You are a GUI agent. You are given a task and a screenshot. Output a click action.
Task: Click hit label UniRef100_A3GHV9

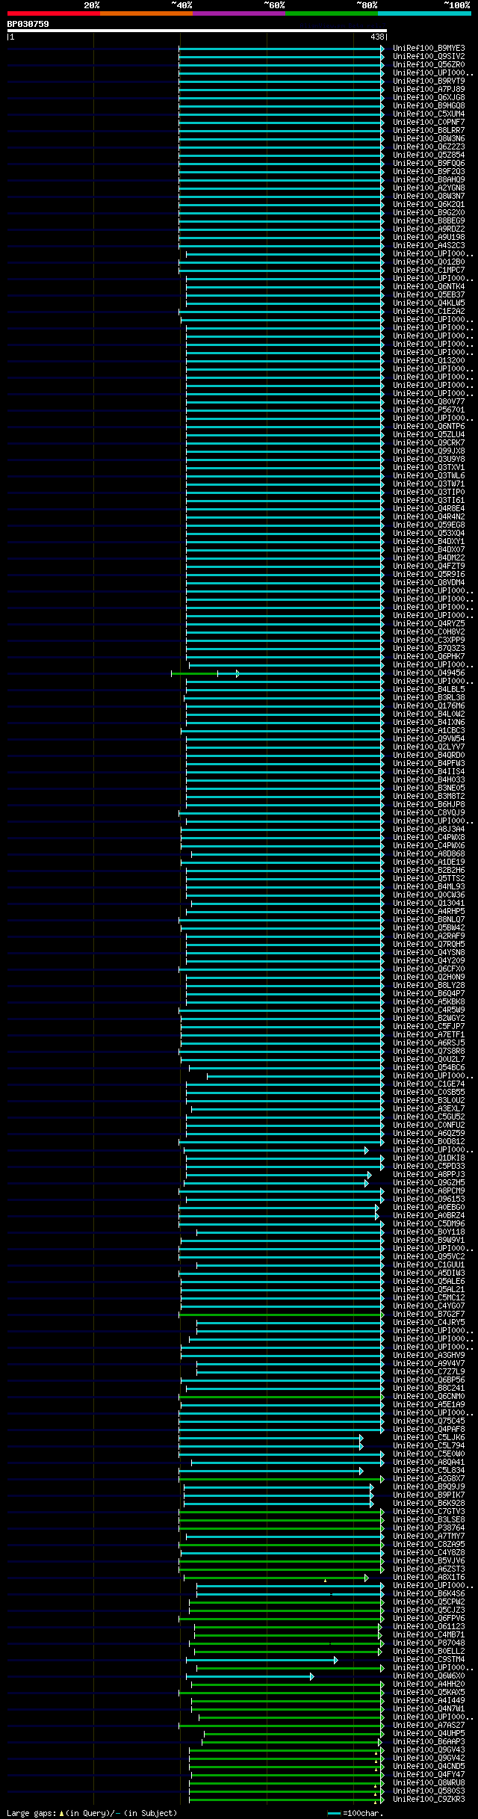429,1356
